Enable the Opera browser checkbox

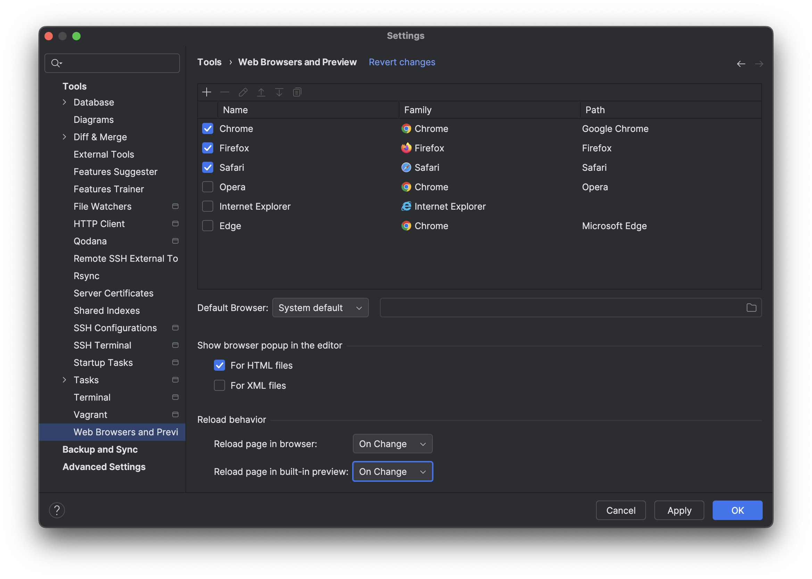207,186
